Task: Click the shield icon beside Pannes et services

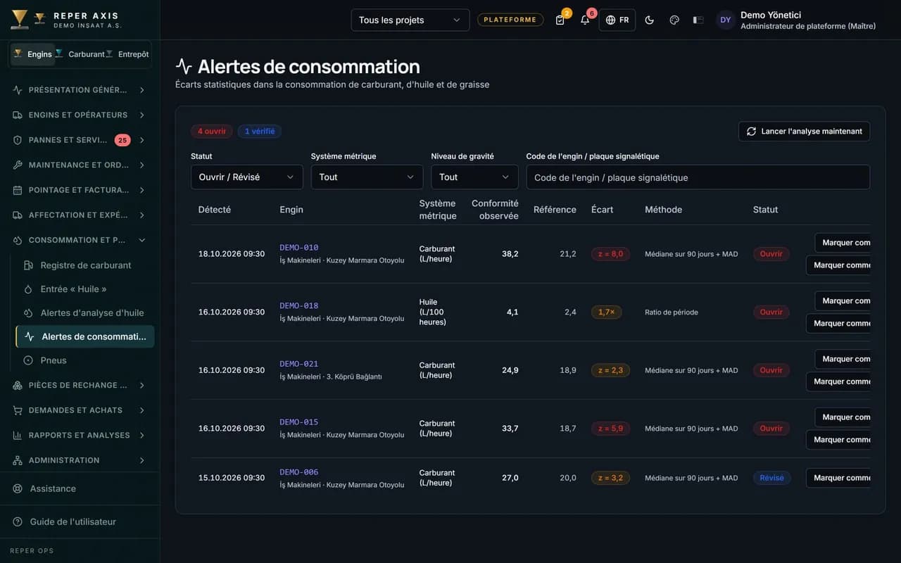Action: coord(18,140)
